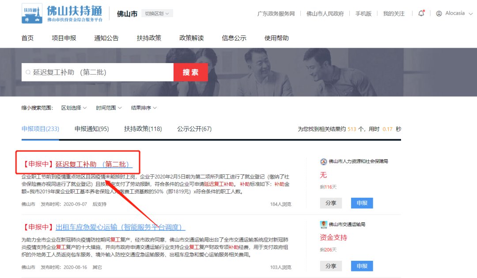
Task: Open the 政策解读 navigation item
Action: tap(192, 38)
